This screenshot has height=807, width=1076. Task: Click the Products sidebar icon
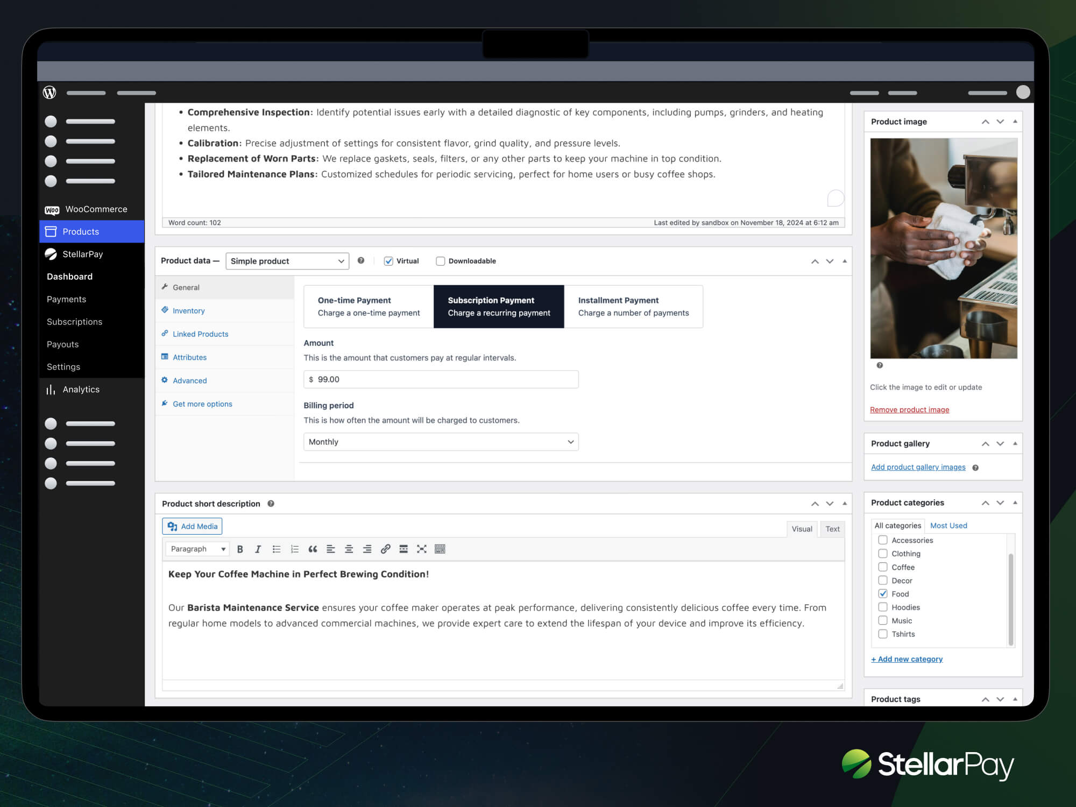pos(51,232)
